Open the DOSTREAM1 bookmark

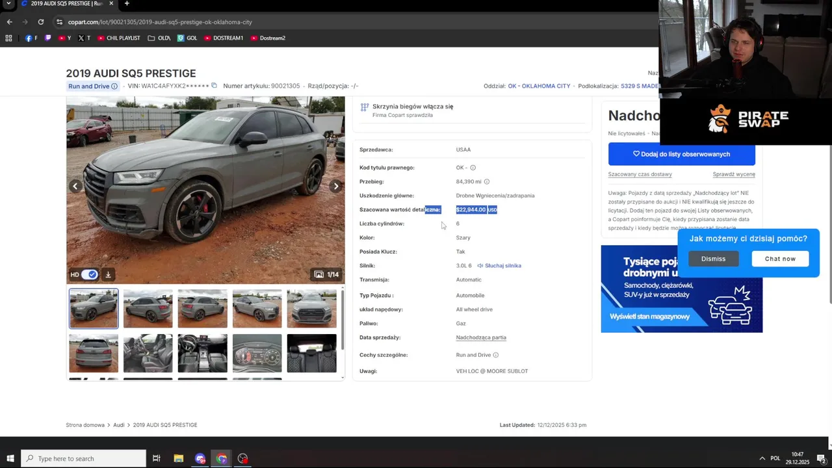(224, 38)
